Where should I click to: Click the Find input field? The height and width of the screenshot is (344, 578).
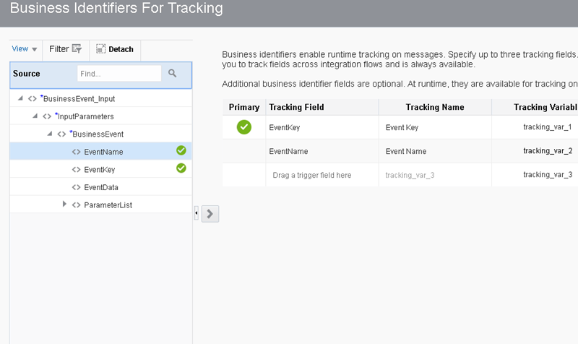(x=119, y=74)
